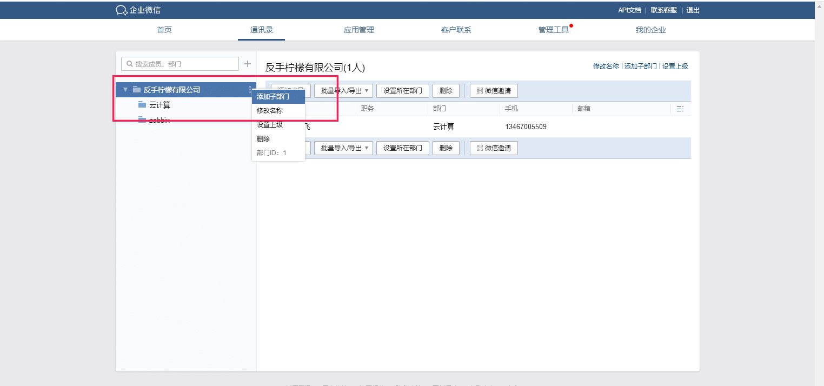Click the 职务 column header
The image size is (824, 386).
click(x=368, y=109)
